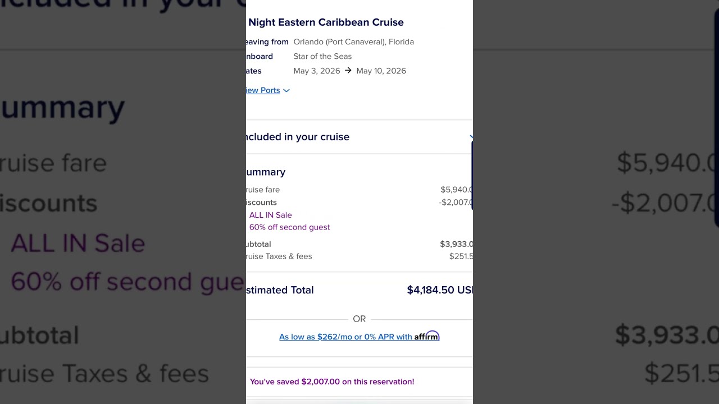The width and height of the screenshot is (719, 404).
Task: Click the OR divider label
Action: [x=359, y=319]
